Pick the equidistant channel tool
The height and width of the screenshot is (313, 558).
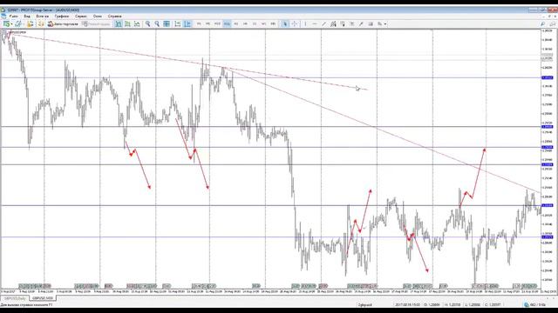333,23
